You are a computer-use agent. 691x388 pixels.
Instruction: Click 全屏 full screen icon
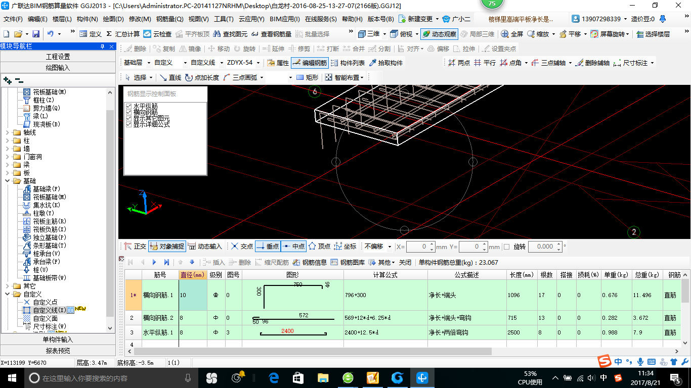[512, 34]
